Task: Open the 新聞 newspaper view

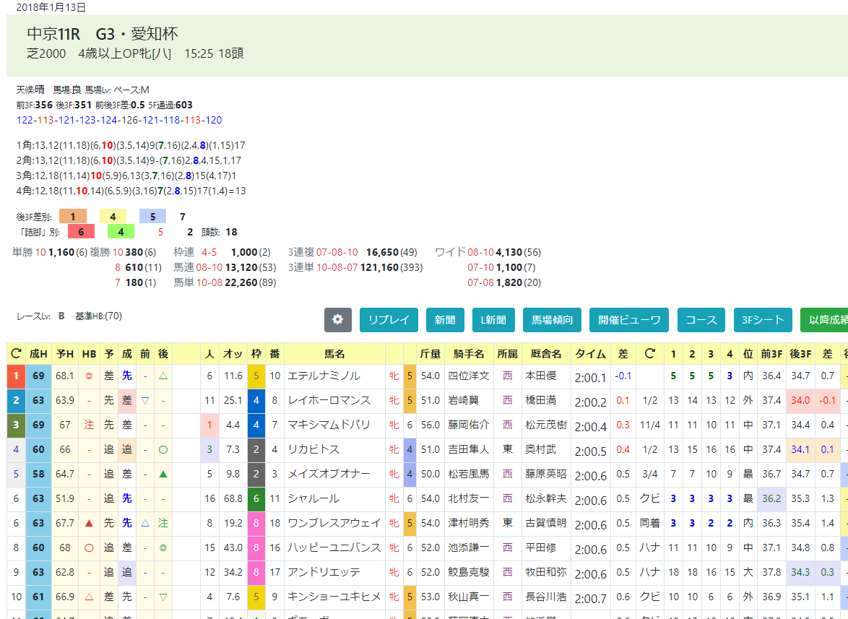Action: coord(445,320)
